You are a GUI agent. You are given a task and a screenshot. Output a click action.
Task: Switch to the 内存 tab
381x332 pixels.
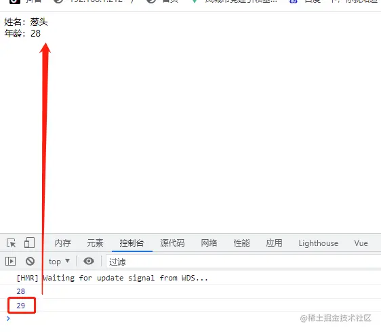pyautogui.click(x=62, y=243)
